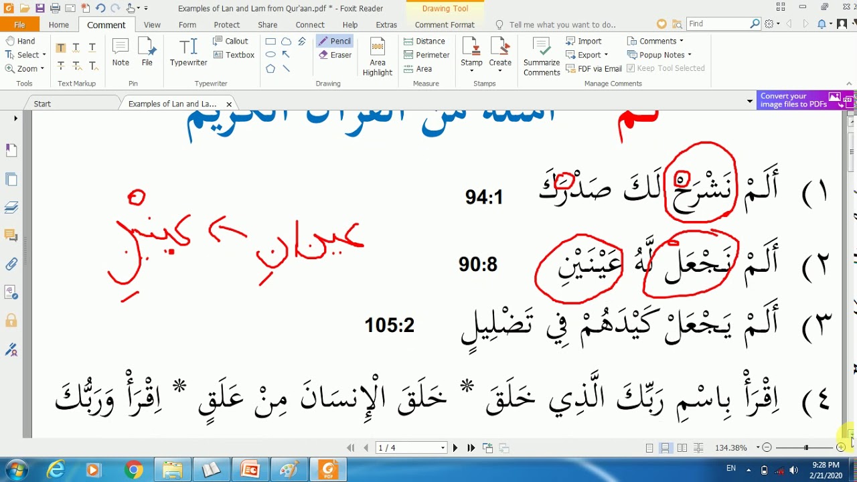The width and height of the screenshot is (857, 482).
Task: Choose the arrow drawing tool
Action: [287, 55]
